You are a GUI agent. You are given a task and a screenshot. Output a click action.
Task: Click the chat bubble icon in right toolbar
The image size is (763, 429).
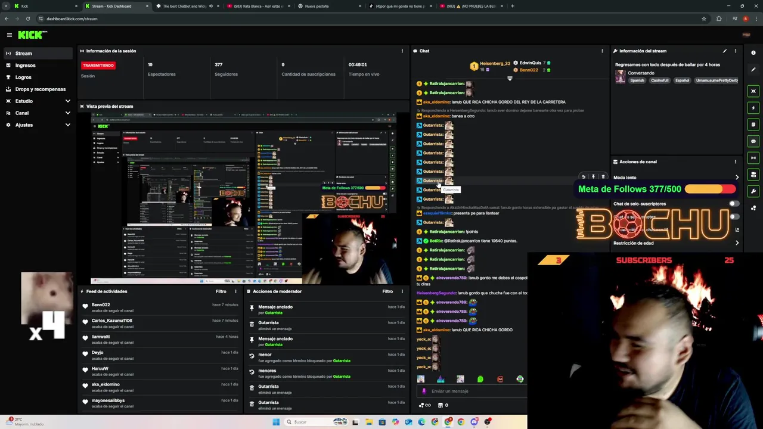pyautogui.click(x=753, y=141)
